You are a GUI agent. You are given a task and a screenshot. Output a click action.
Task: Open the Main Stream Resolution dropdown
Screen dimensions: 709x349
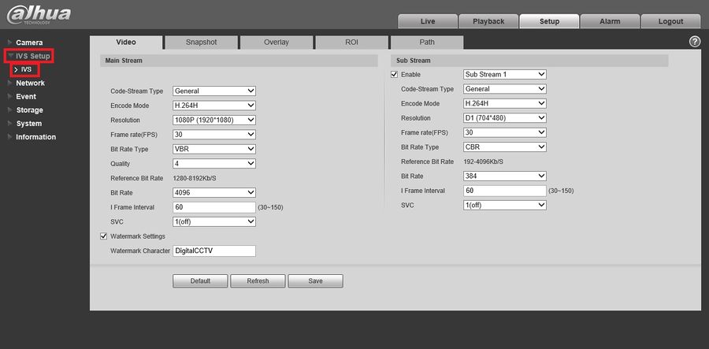[x=214, y=120]
